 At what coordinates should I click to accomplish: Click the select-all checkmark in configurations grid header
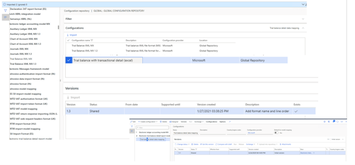[x=68, y=40]
